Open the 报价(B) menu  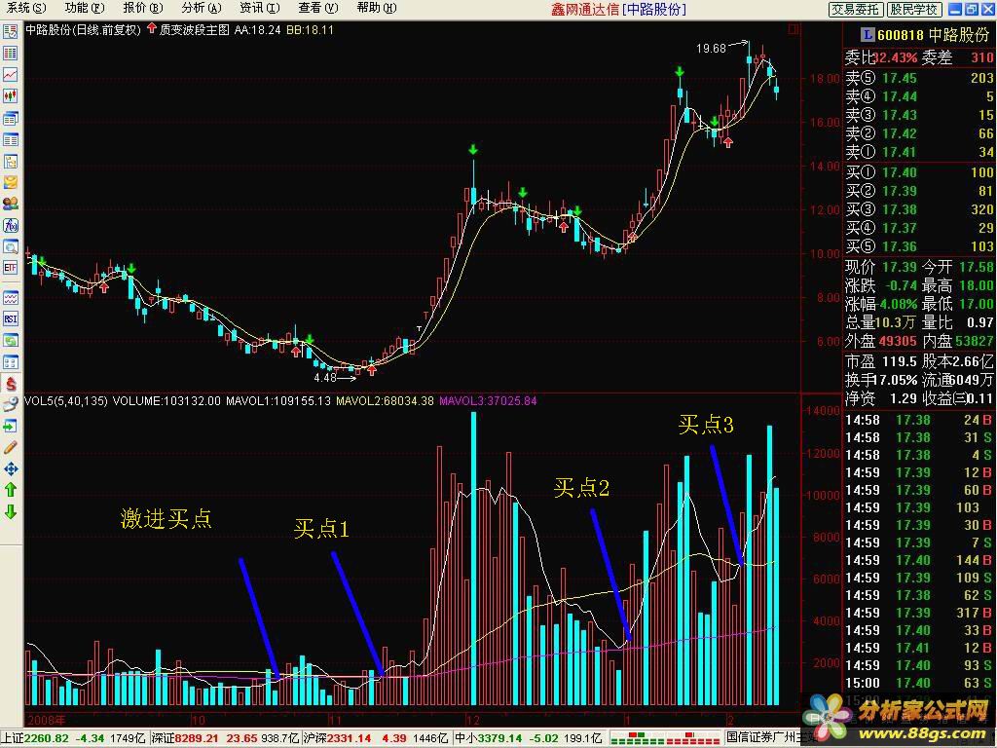point(143,8)
